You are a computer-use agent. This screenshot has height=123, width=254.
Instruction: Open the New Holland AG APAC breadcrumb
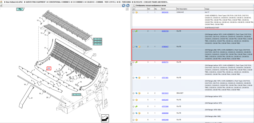coord(15,2)
